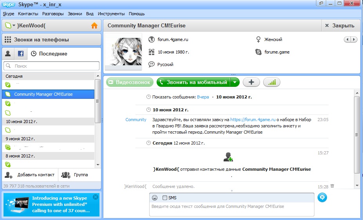Click forum.4game.ru in the profile

(173, 39)
